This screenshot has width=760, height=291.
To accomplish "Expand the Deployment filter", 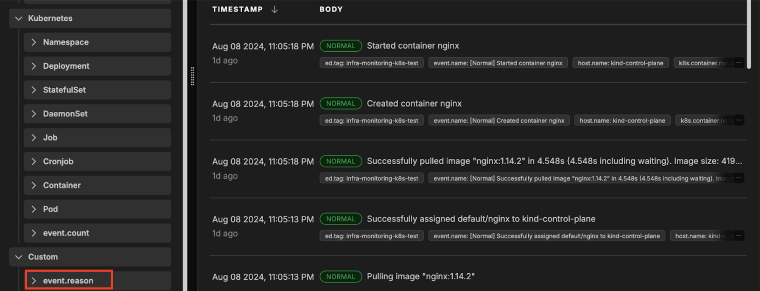I will pyautogui.click(x=34, y=66).
